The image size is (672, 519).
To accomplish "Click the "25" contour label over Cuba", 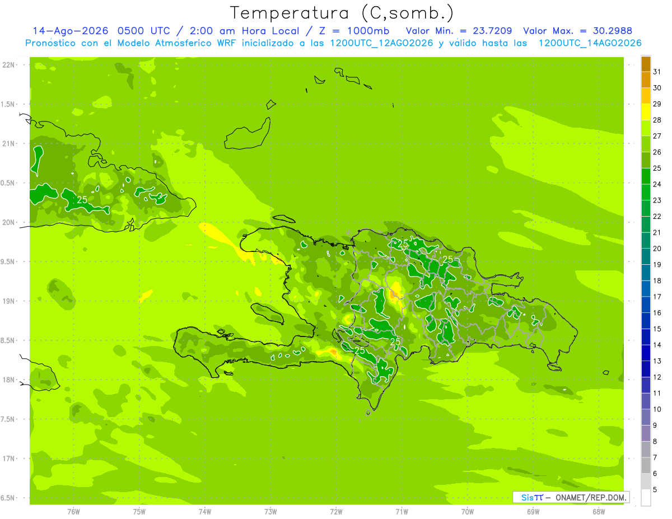I will 82,199.
